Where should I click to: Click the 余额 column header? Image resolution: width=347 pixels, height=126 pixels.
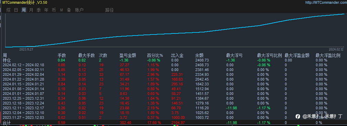coord(199,55)
